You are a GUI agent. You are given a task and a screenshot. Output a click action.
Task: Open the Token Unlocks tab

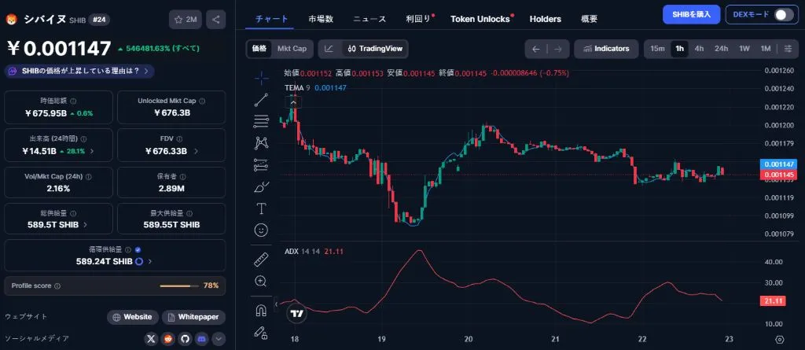point(480,19)
